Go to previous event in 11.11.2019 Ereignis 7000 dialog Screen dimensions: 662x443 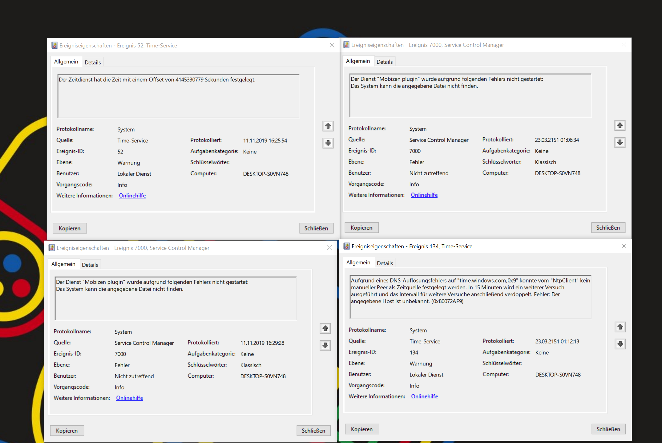(x=325, y=328)
